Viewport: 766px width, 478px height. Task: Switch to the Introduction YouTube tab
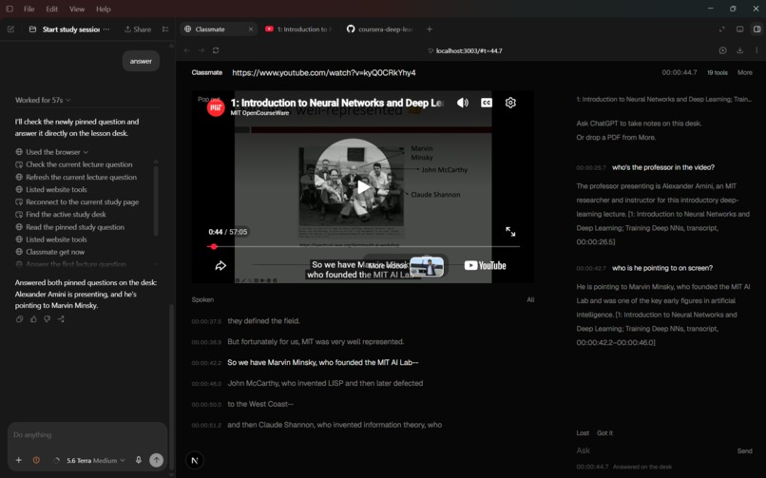299,29
